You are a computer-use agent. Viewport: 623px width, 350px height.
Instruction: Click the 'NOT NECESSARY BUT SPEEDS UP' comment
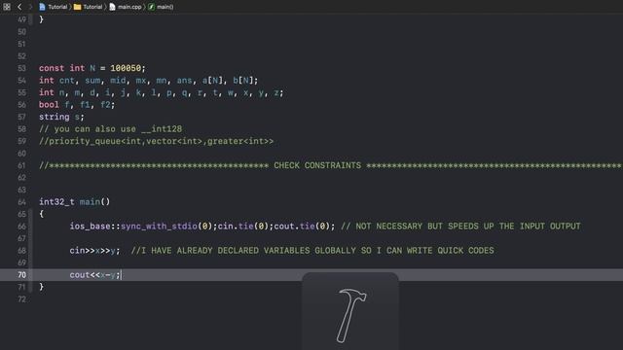460,227
